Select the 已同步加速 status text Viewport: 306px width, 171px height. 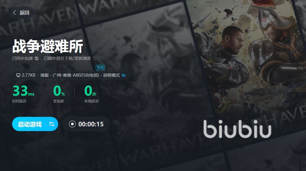pos(22,58)
